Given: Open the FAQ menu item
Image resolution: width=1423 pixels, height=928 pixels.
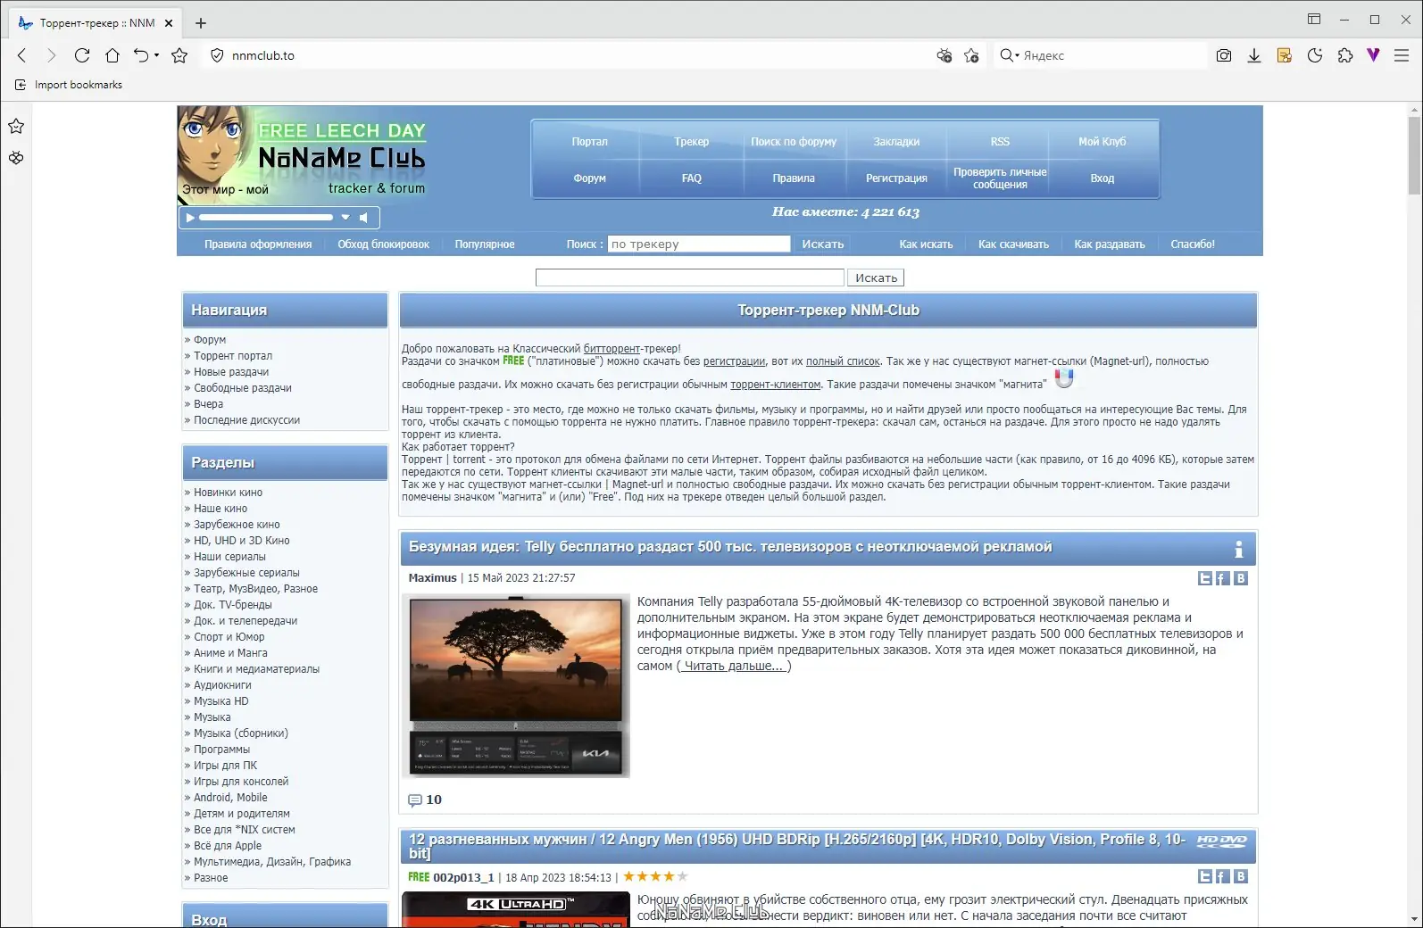Looking at the screenshot, I should tap(691, 178).
